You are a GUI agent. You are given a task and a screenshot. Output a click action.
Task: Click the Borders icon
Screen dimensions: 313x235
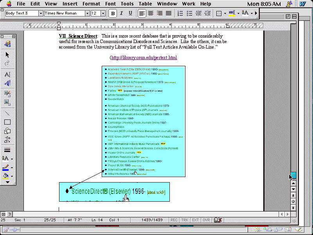[219, 13]
